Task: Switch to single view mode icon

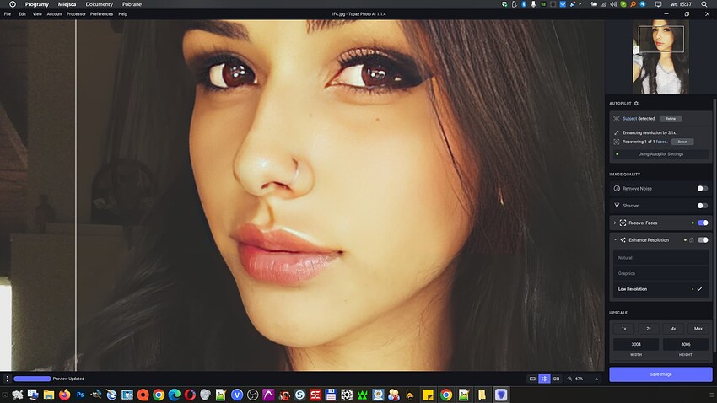Action: (x=532, y=379)
